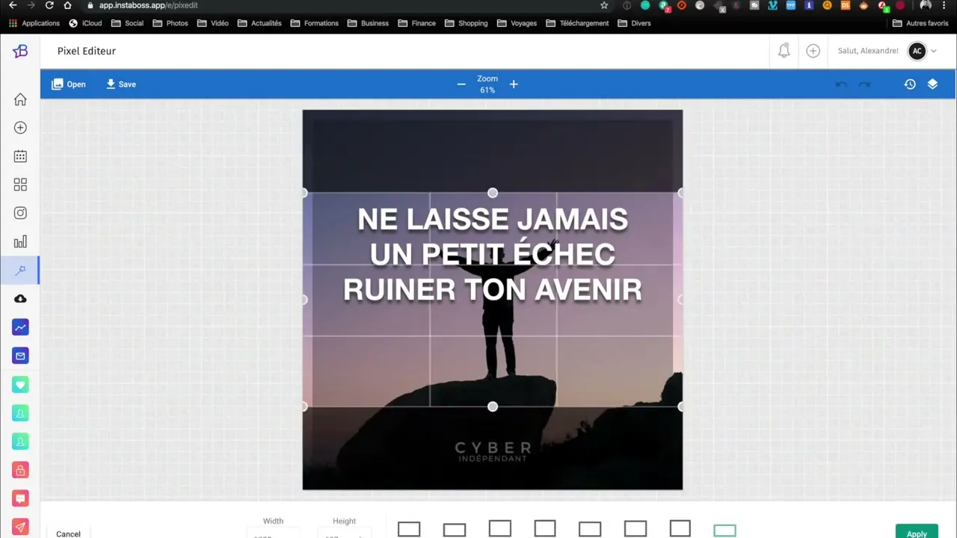Click the chat bubble sidebar icon

tap(20, 498)
